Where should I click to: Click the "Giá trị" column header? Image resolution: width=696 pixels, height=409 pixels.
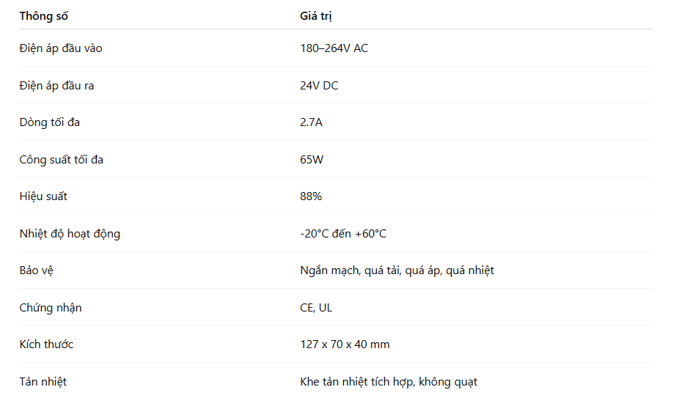(x=315, y=16)
